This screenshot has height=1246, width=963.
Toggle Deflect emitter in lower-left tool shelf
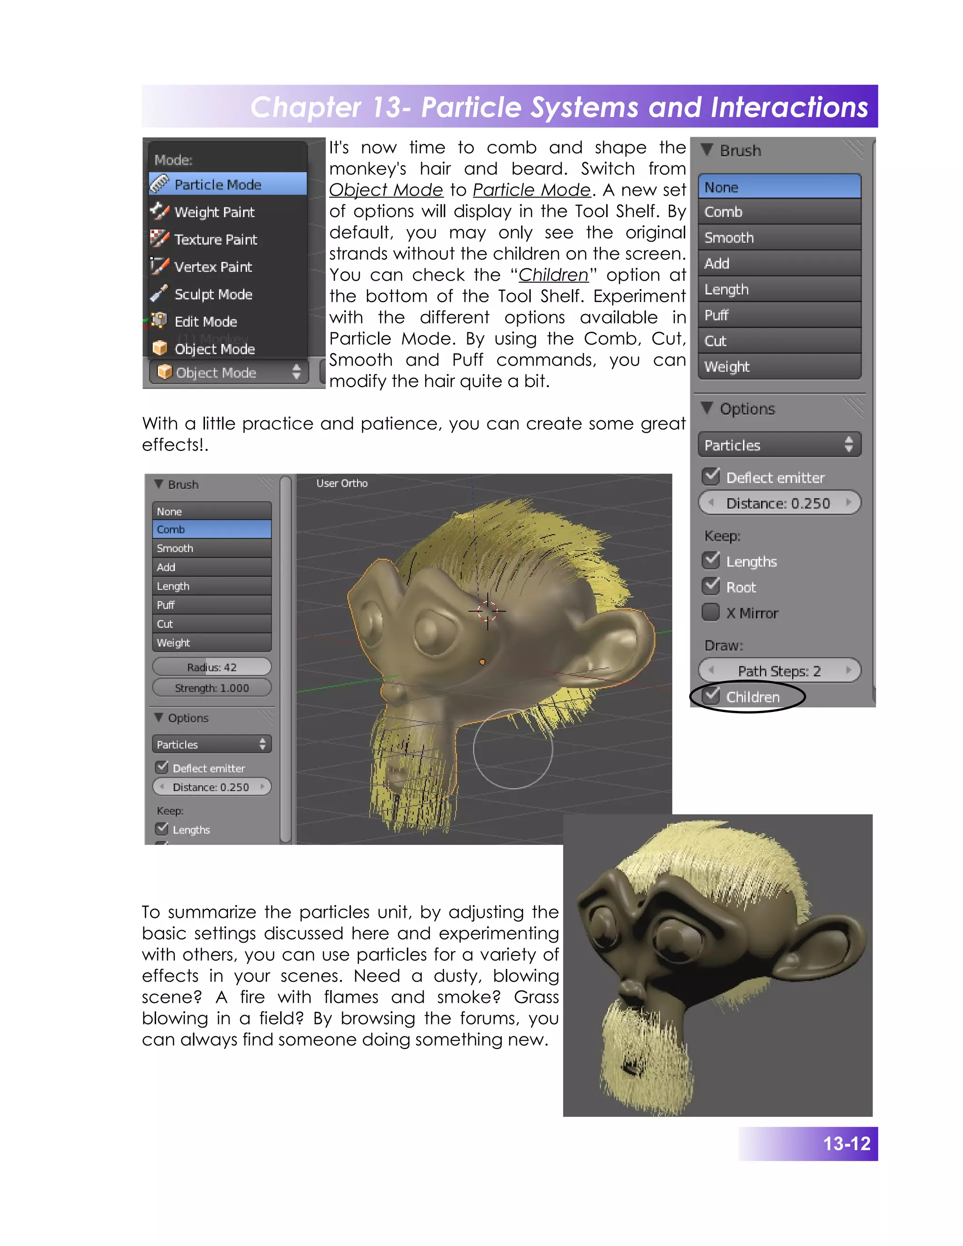162,767
